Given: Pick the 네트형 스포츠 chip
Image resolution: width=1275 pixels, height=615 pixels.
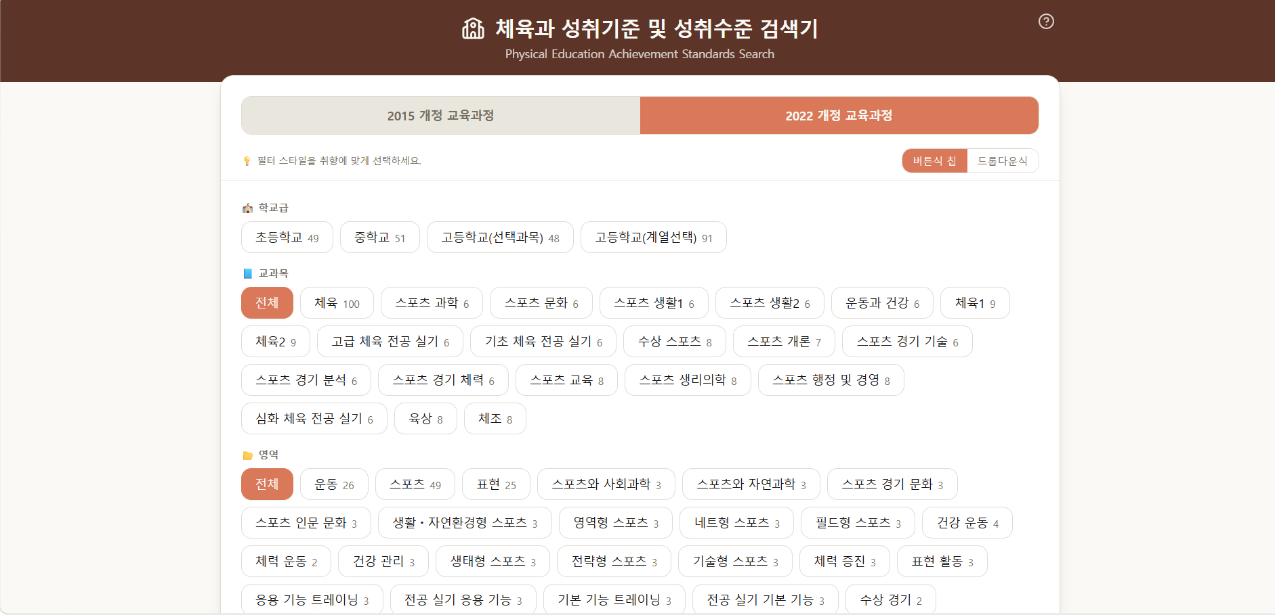Looking at the screenshot, I should (x=737, y=523).
